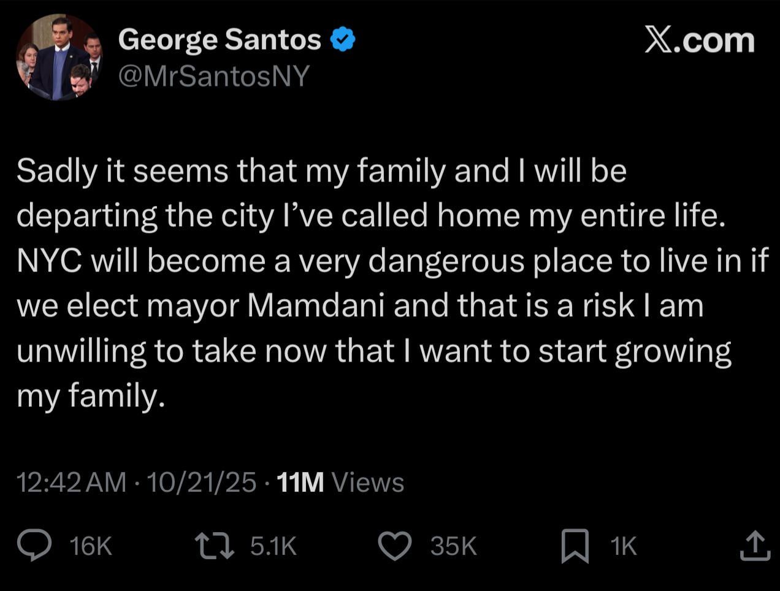Click the 16K replies count
Image resolution: width=780 pixels, height=591 pixels.
tap(91, 546)
